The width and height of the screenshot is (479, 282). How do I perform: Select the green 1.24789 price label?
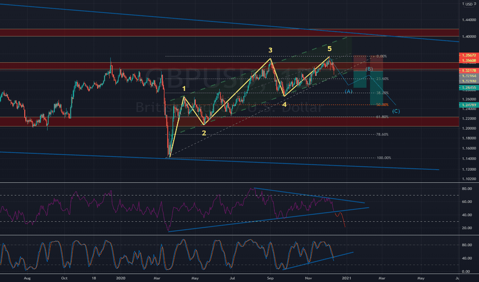point(469,105)
